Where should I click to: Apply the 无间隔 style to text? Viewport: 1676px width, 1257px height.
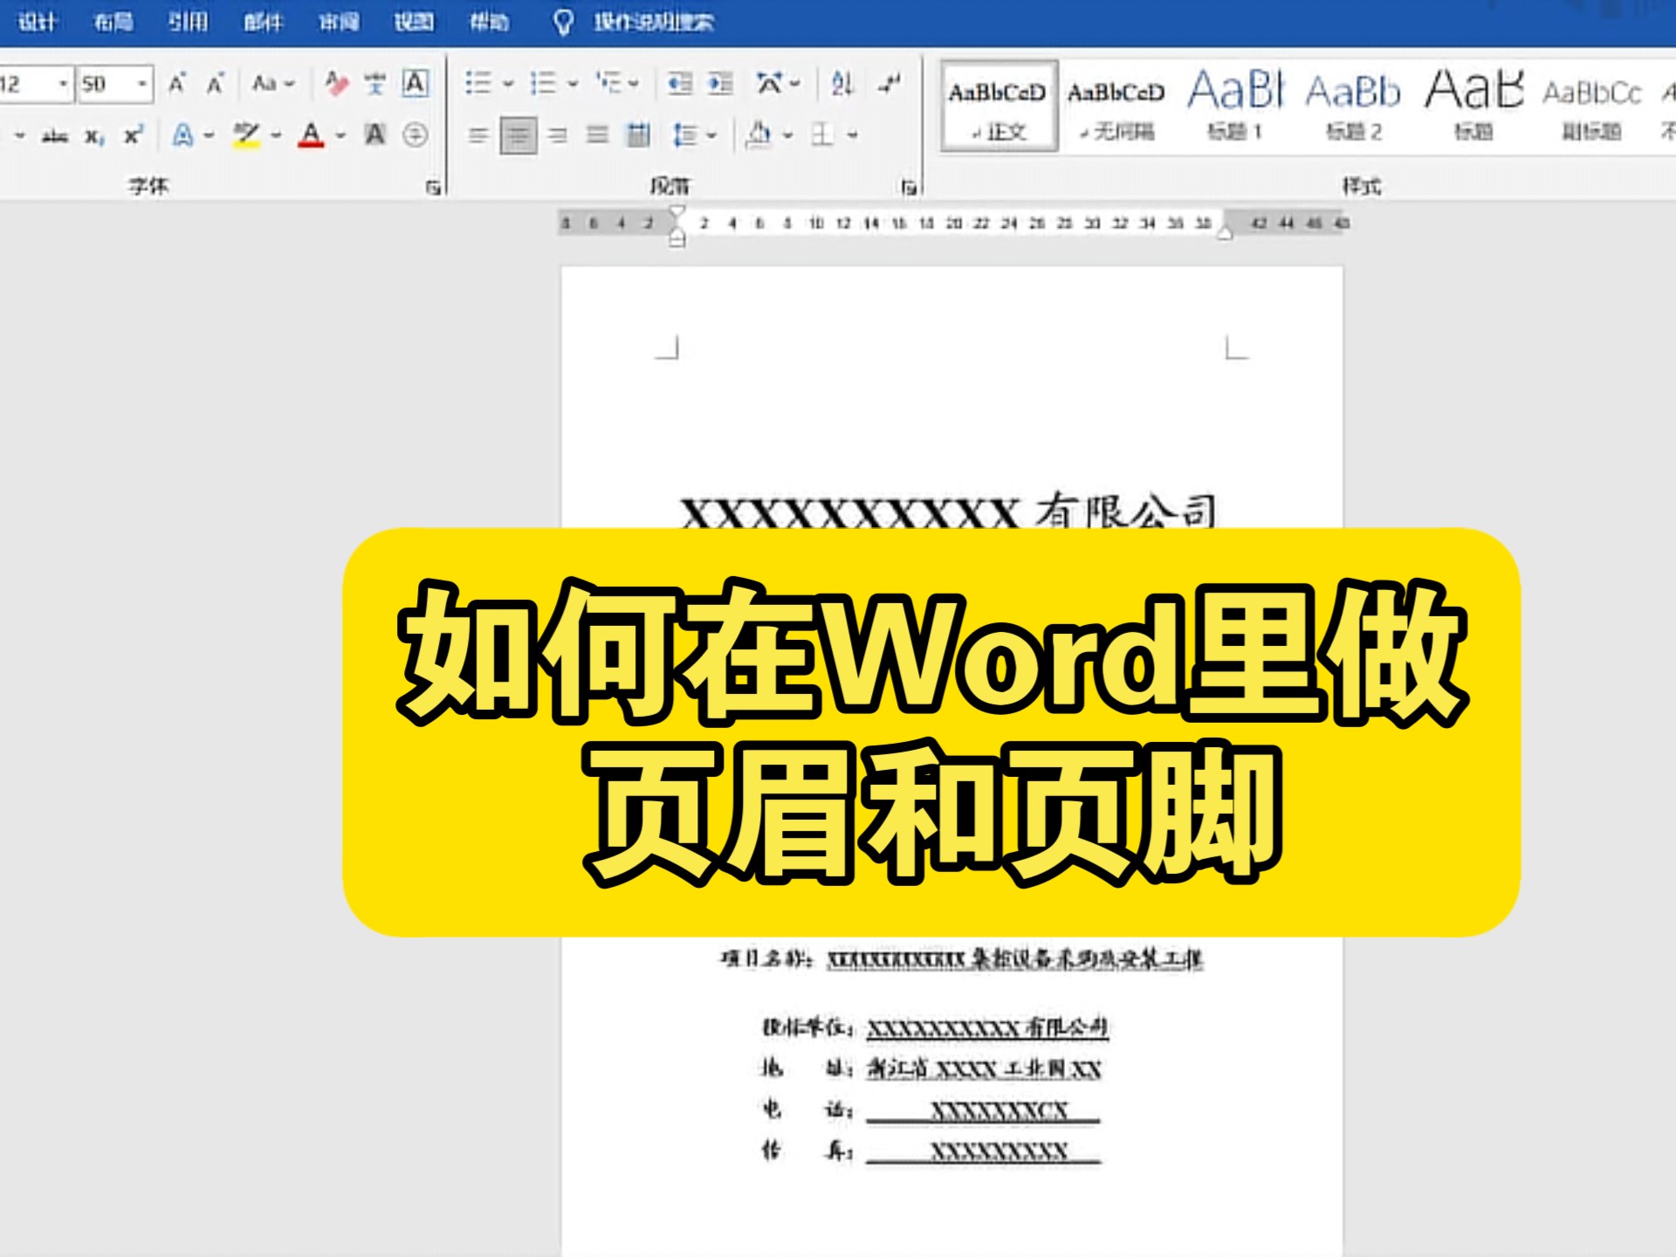point(1117,105)
